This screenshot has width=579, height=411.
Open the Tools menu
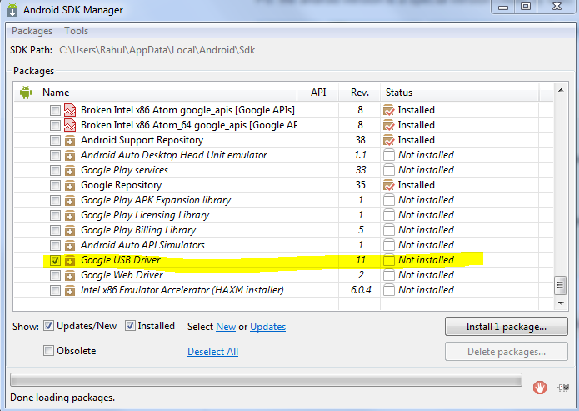tap(77, 31)
